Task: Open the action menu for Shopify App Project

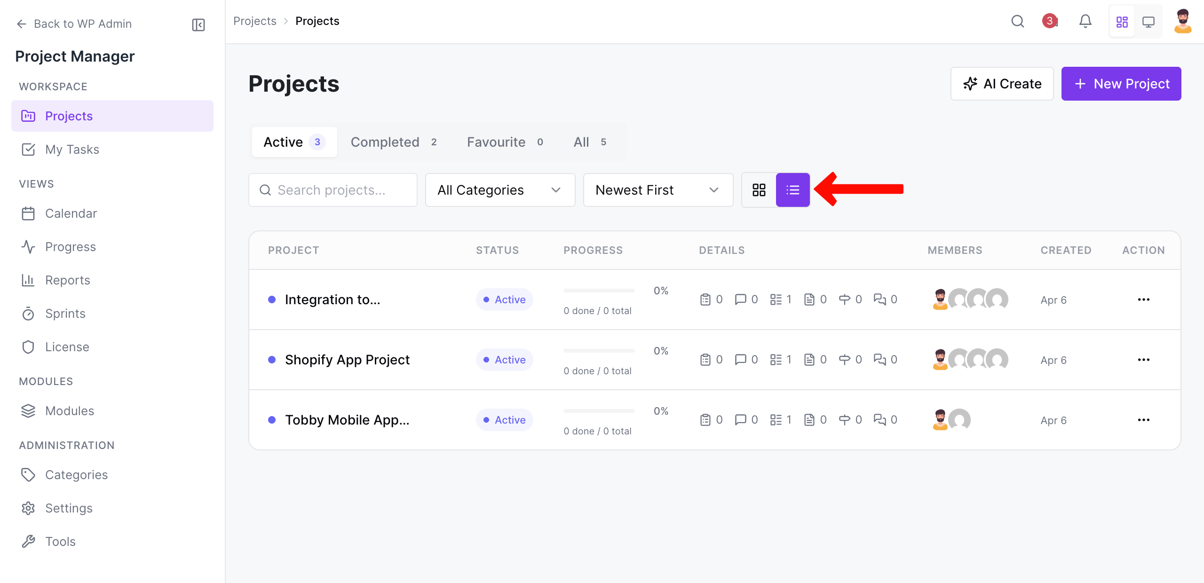Action: (1144, 360)
